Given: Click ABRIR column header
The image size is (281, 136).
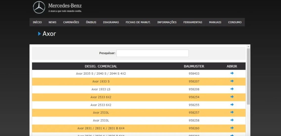Looking at the screenshot, I should [232, 66].
